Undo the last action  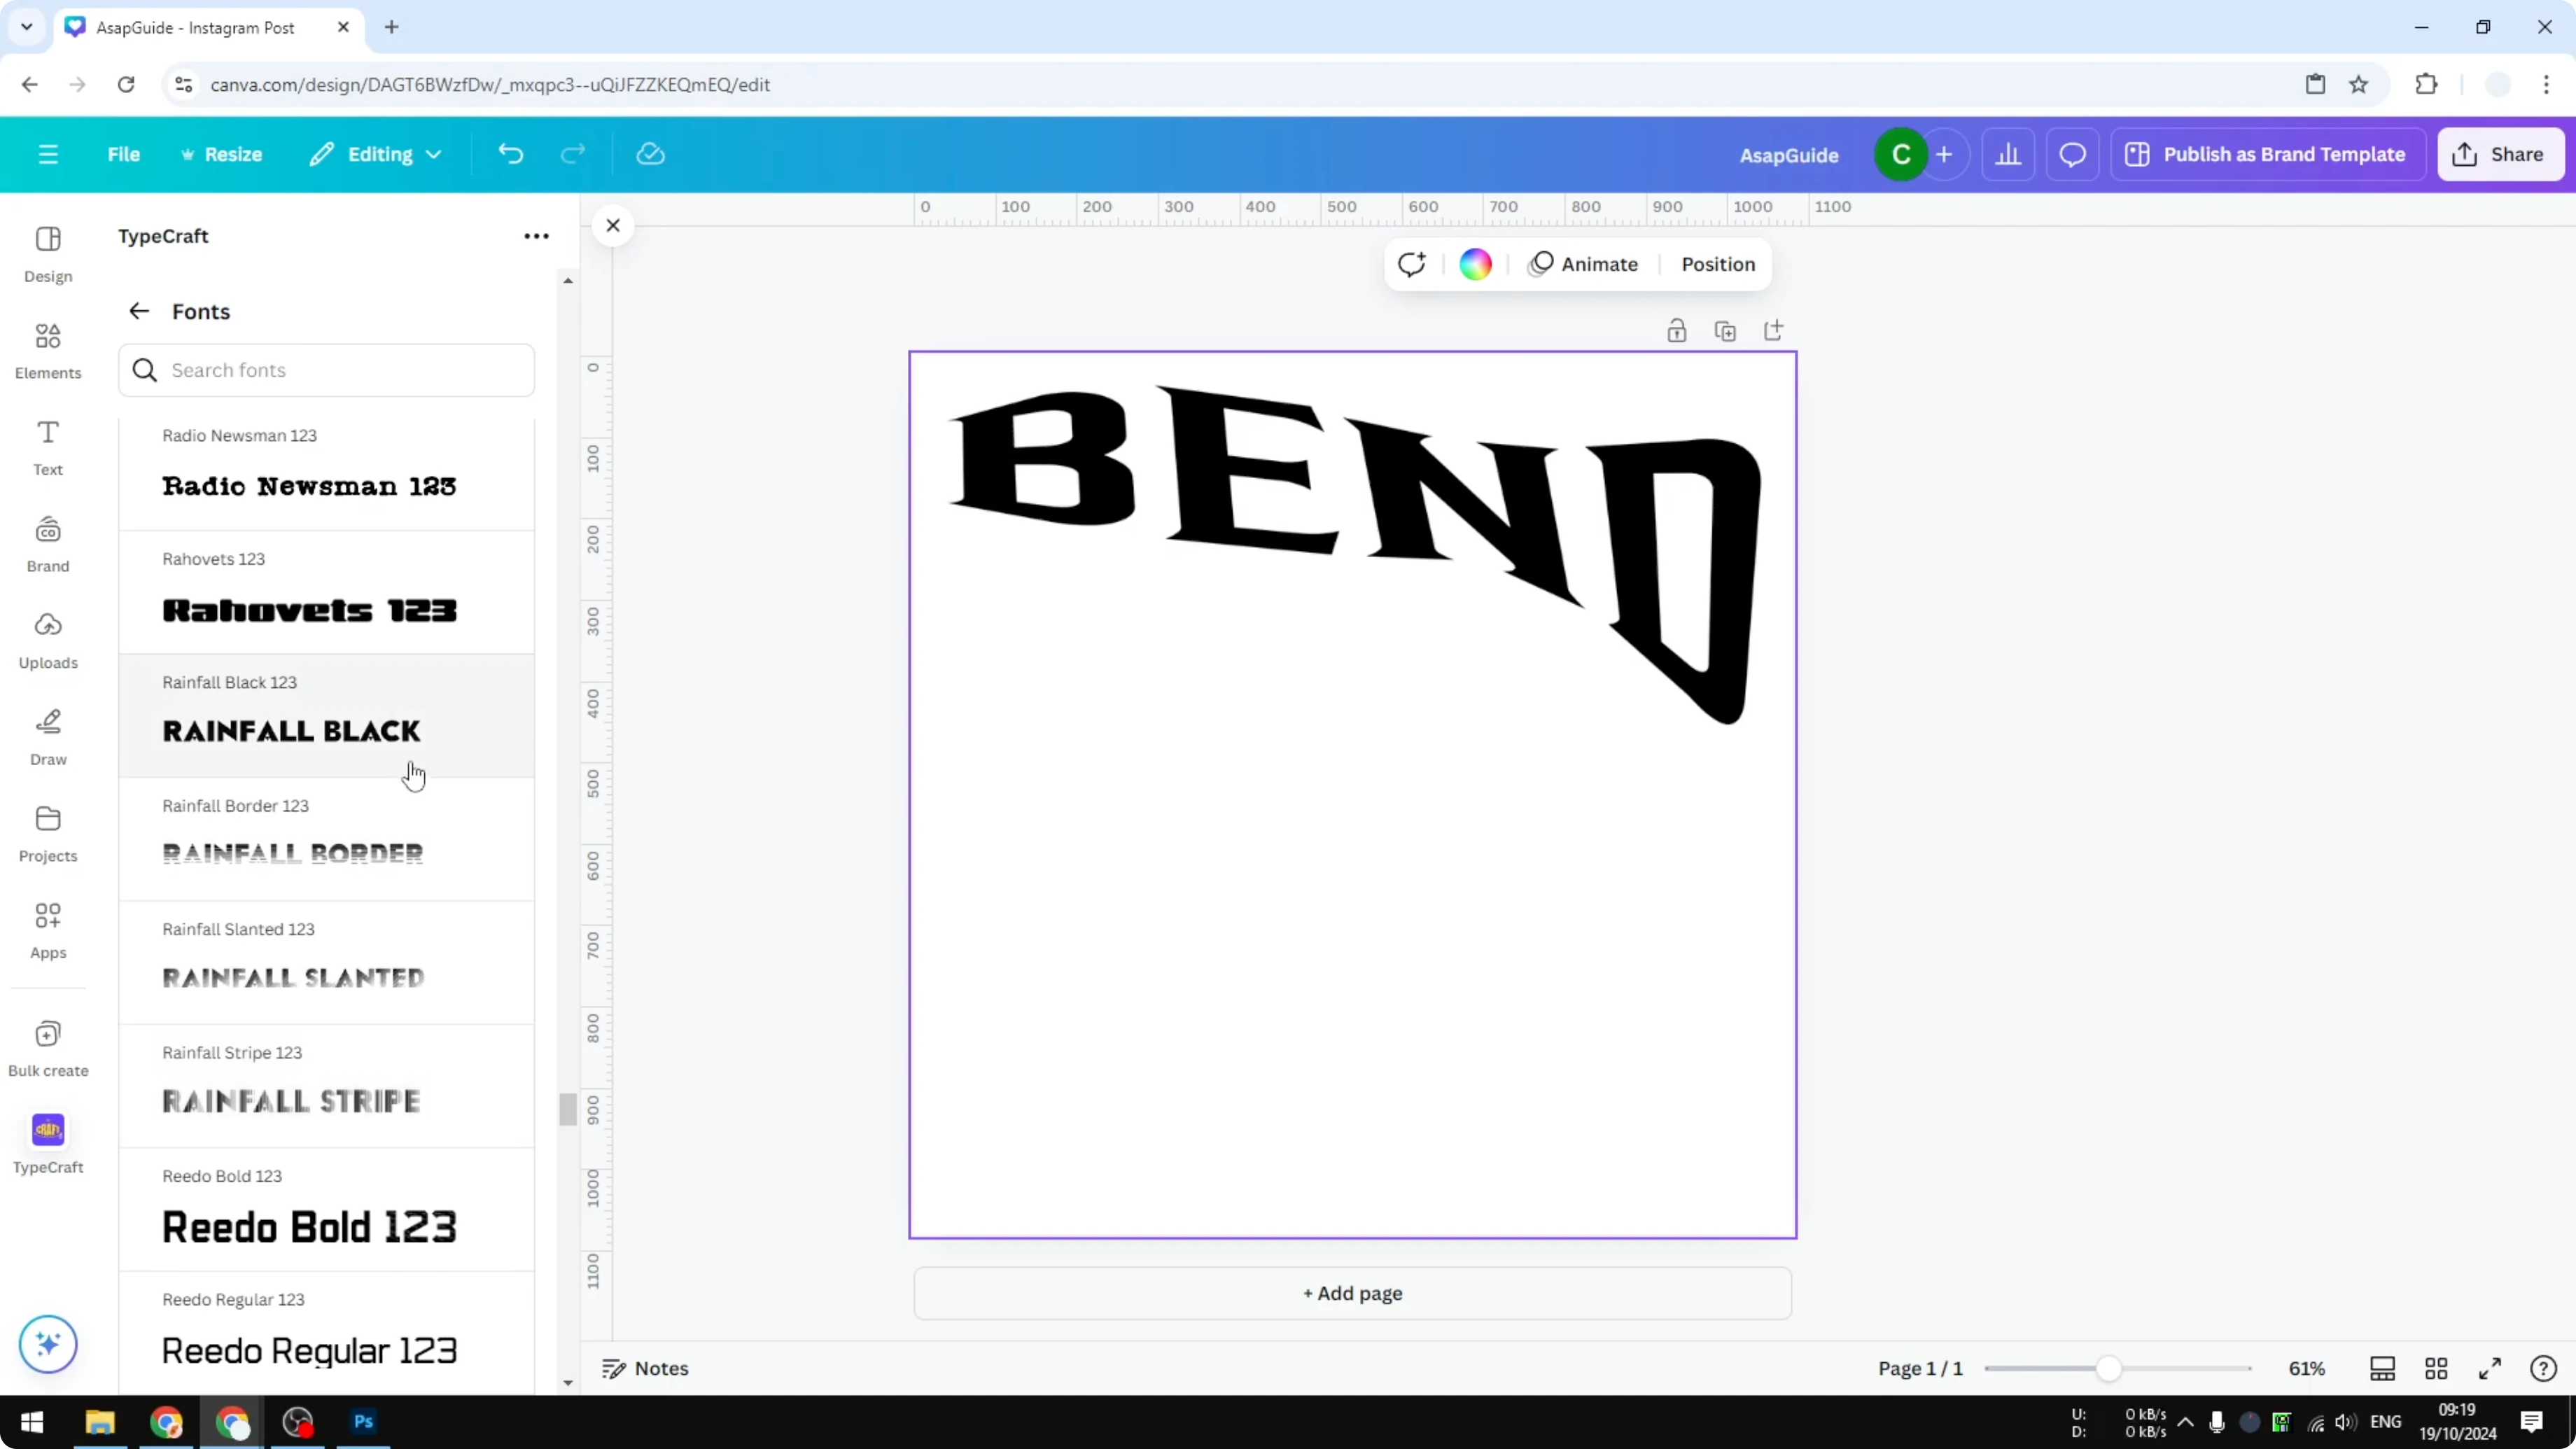pos(510,153)
